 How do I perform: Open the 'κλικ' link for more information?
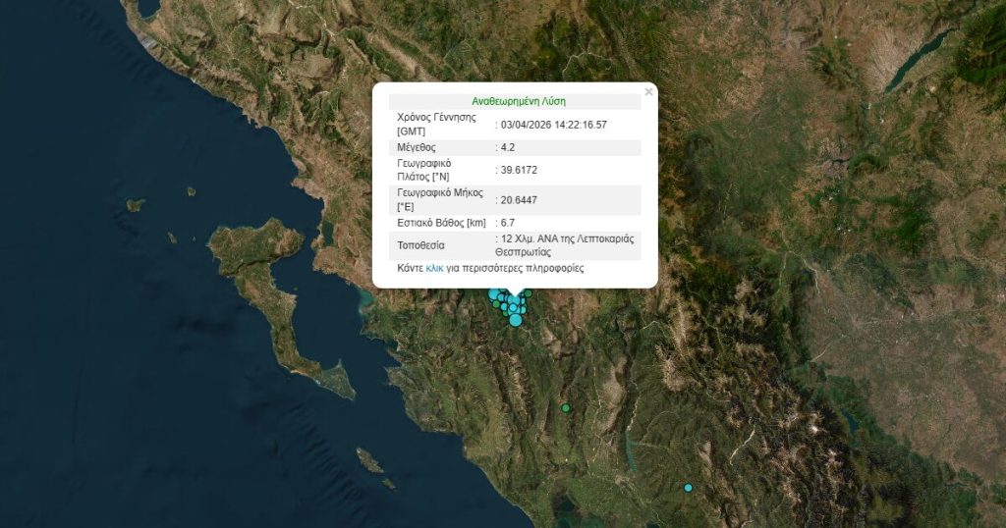tap(434, 268)
